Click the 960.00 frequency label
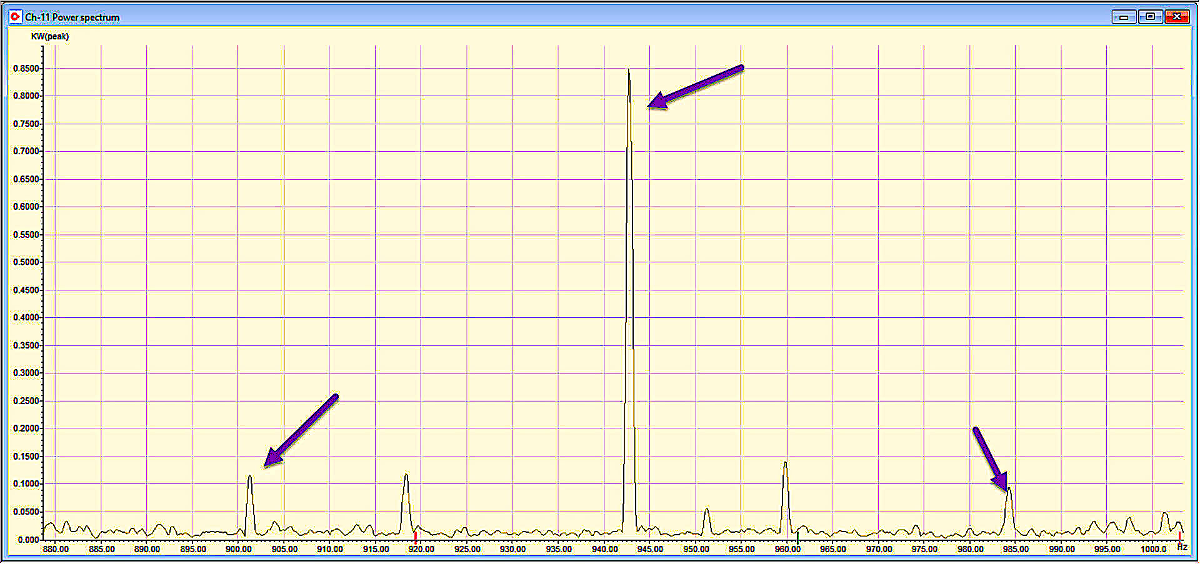The image size is (1200, 564). pos(787,550)
